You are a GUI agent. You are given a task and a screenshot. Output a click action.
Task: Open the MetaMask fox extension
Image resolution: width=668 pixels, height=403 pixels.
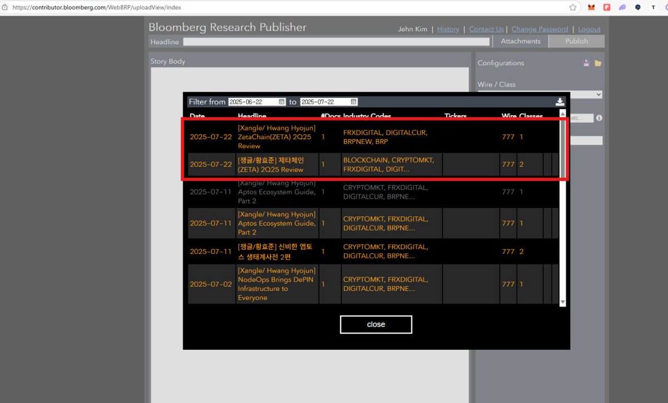(591, 8)
